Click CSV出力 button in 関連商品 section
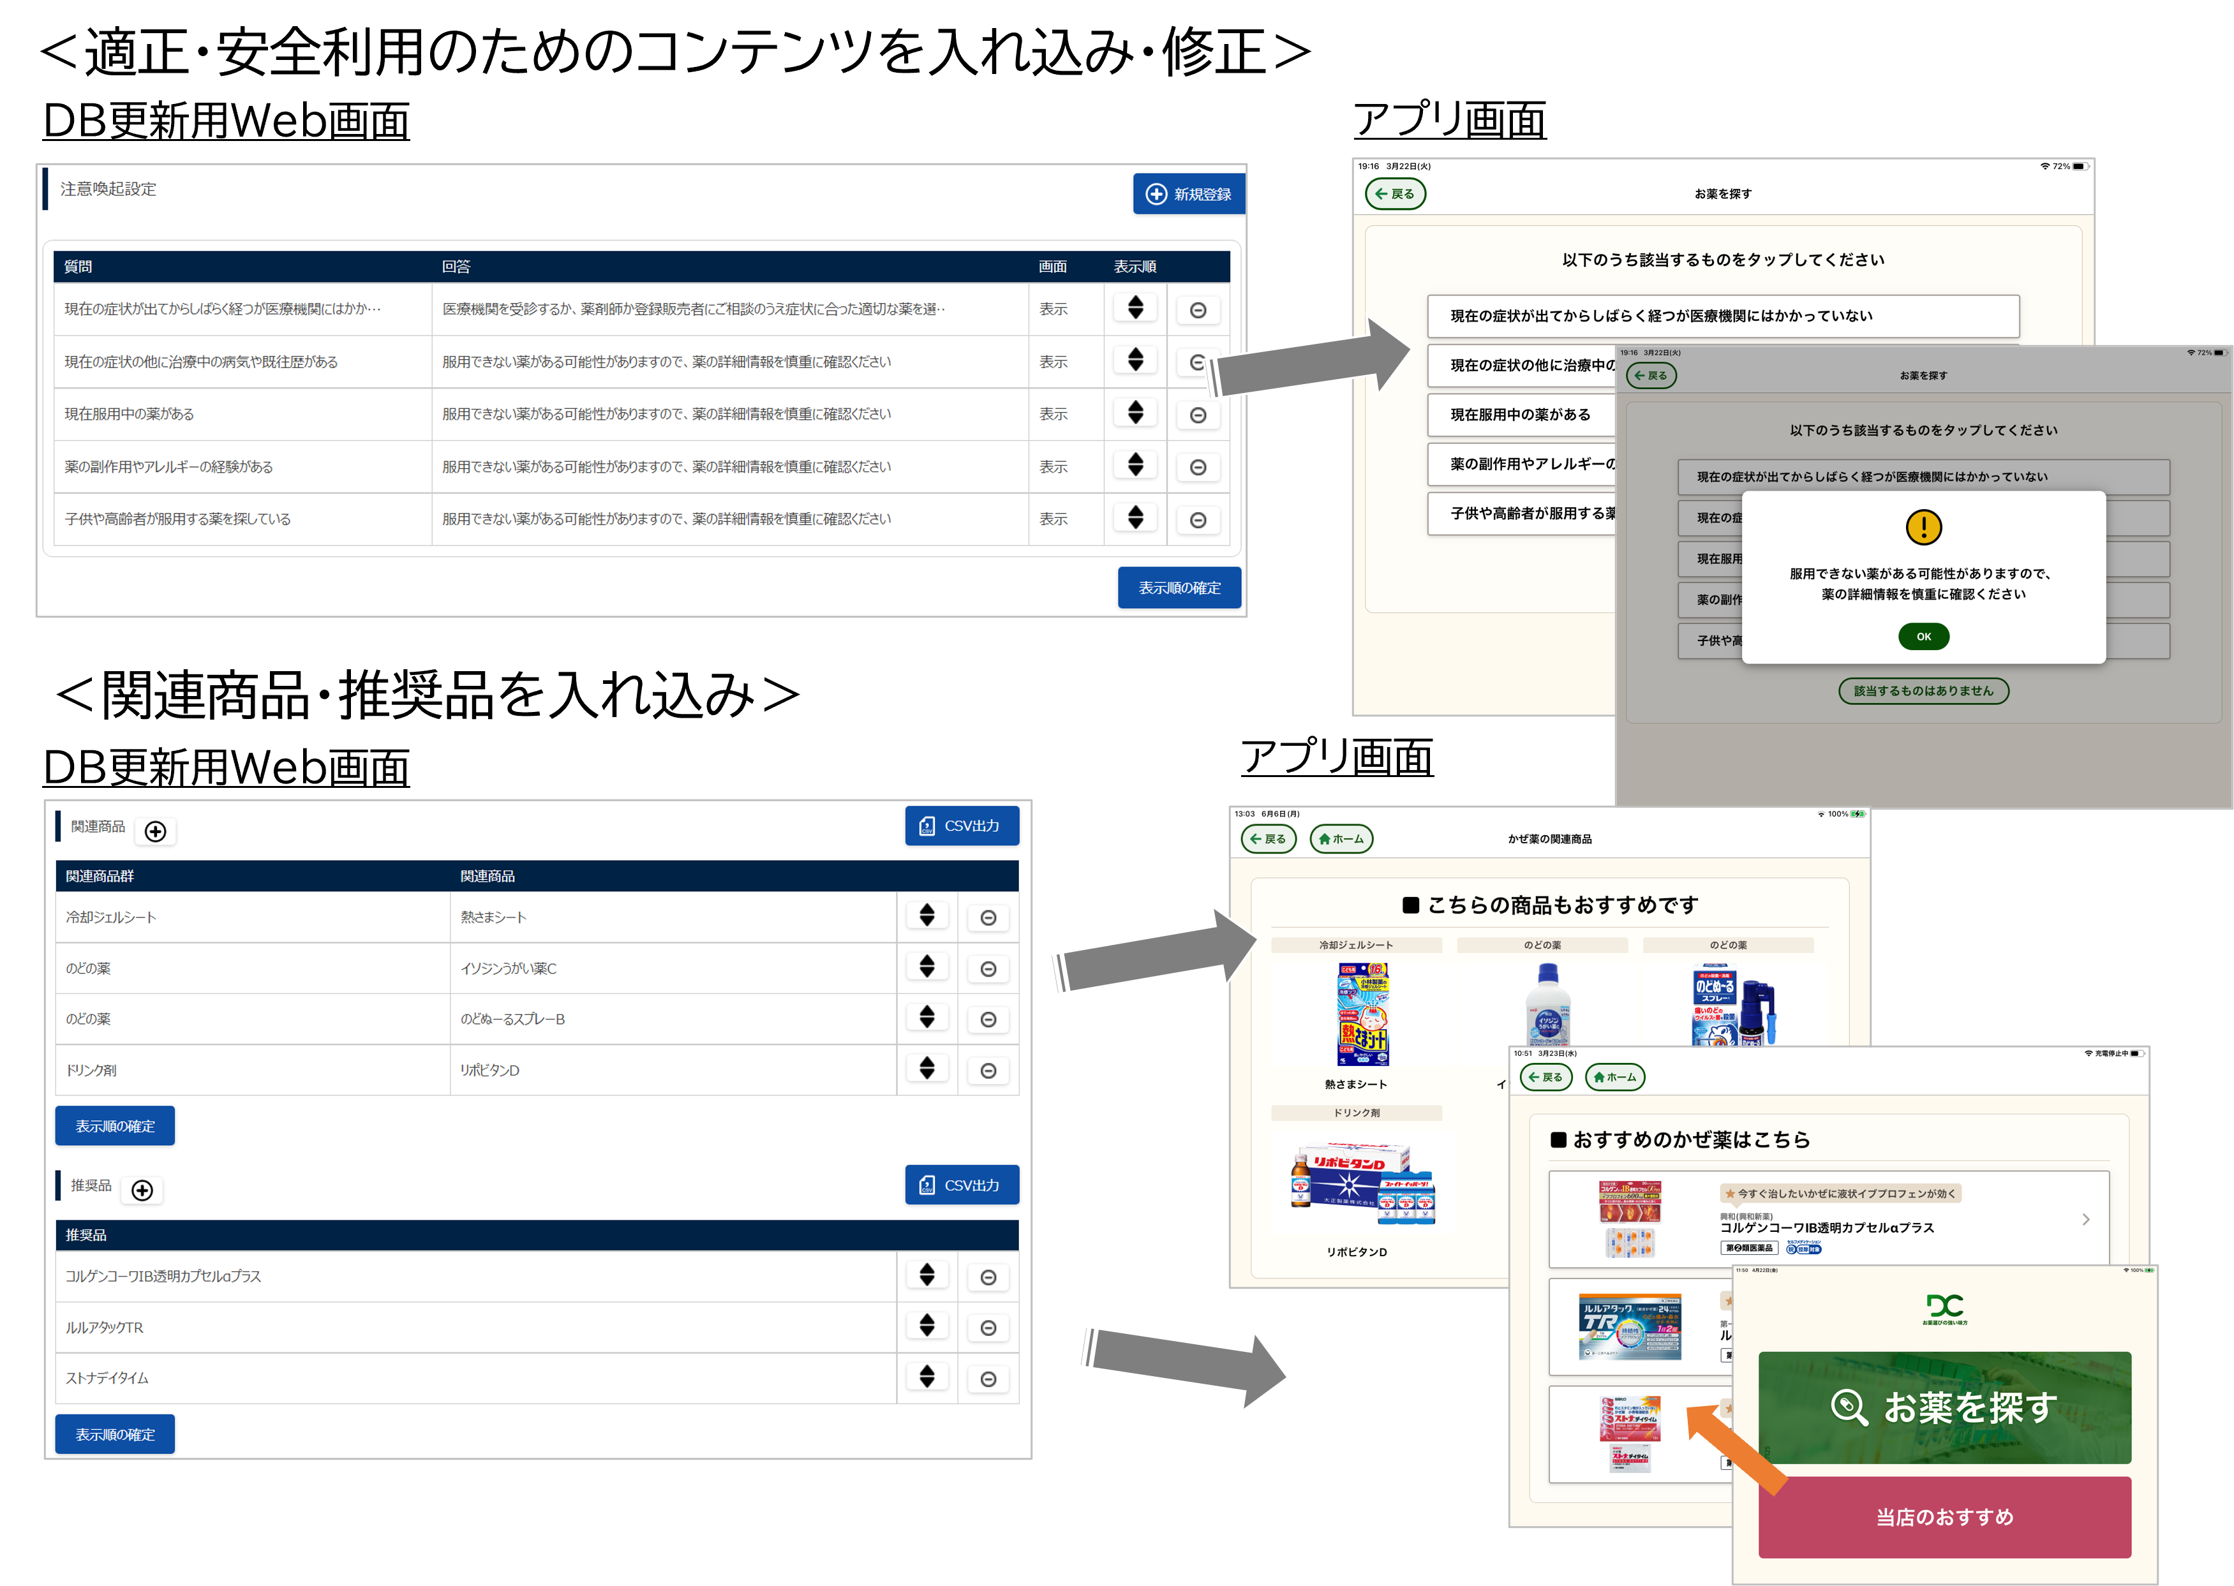The image size is (2234, 1586). pyautogui.click(x=962, y=826)
